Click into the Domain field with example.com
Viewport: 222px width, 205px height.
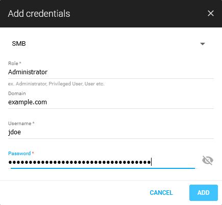pyautogui.click(x=111, y=102)
